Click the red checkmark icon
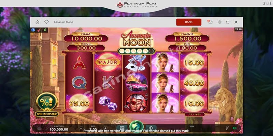Image resolution: width=273 pixels, height=136 pixels. (x=39, y=30)
